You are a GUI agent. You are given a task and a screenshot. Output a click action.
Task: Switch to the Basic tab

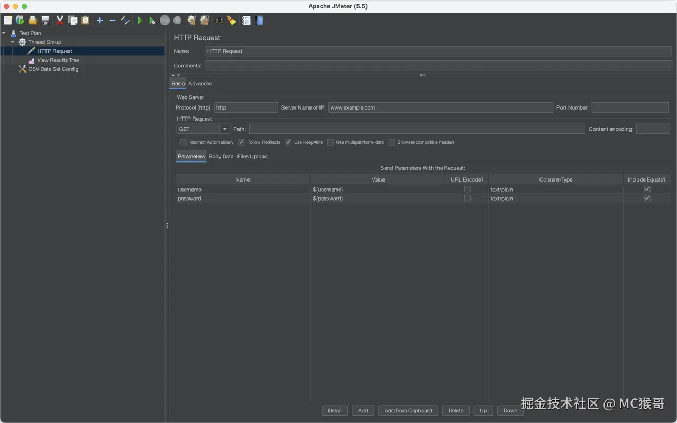178,84
